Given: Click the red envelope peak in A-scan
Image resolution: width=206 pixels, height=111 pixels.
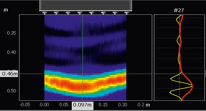Looking at the screenshot, I should pyautogui.click(x=192, y=86).
